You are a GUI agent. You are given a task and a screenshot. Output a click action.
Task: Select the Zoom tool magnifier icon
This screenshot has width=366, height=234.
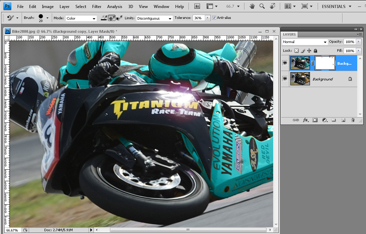click(x=262, y=6)
